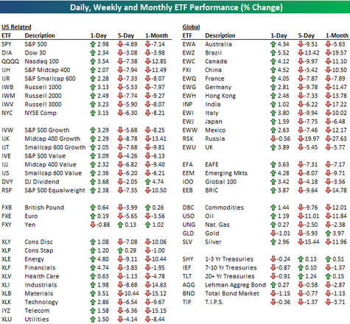
Task: Click the green up arrow in IEF's 5-Day cell
Action: coord(301,267)
